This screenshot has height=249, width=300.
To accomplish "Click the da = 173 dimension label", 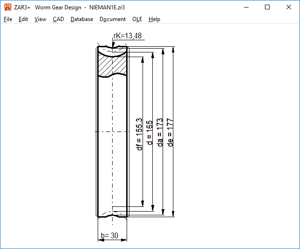I will tap(160, 132).
